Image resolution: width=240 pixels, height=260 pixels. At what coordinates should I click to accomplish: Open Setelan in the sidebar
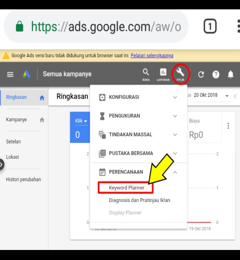13,142
